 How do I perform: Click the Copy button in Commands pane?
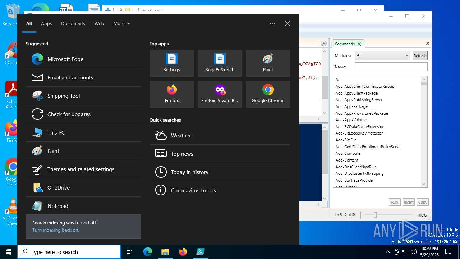423,202
